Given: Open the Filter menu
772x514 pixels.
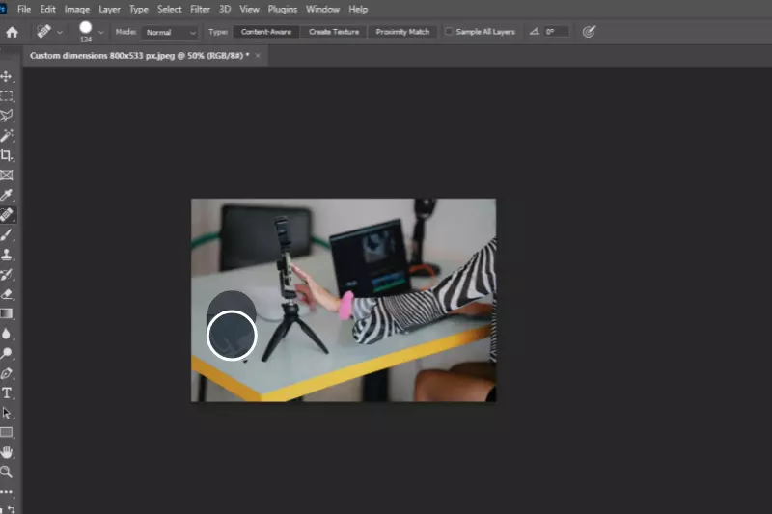Looking at the screenshot, I should coord(201,10).
